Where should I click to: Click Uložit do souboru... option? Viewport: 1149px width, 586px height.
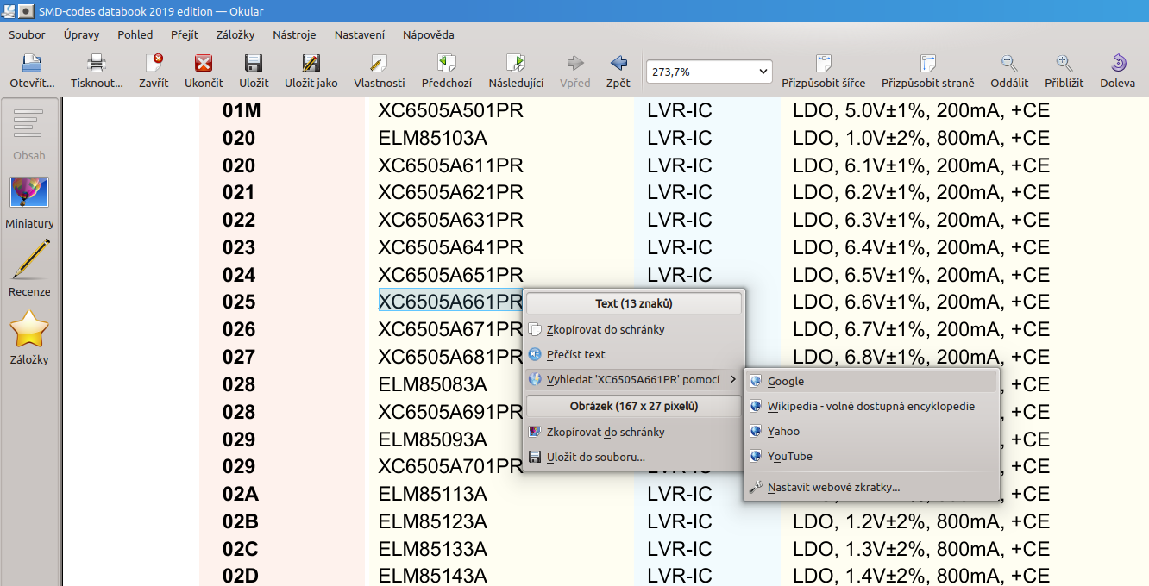pos(595,457)
